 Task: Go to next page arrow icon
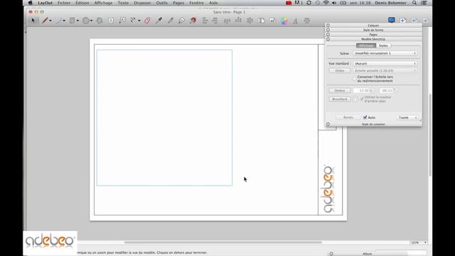(425, 20)
